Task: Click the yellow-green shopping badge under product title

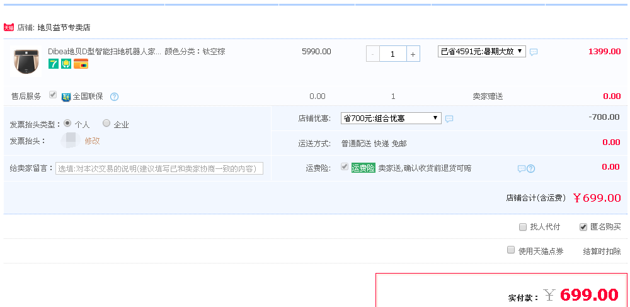Action: tap(66, 64)
